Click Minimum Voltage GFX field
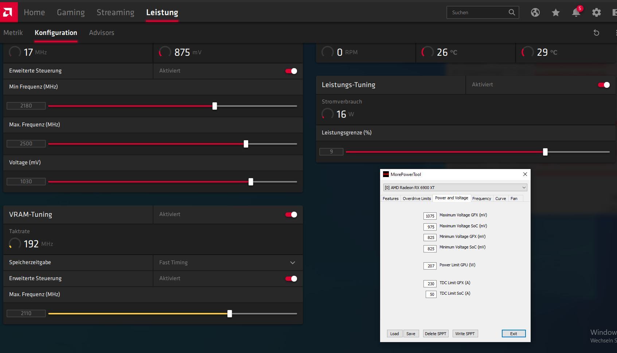Screen dimensions: 617x353 tap(430, 238)
